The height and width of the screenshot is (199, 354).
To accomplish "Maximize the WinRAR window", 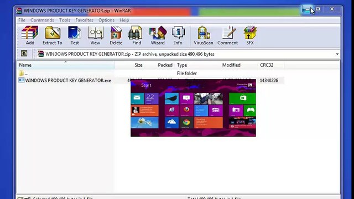I will pos(318,9).
